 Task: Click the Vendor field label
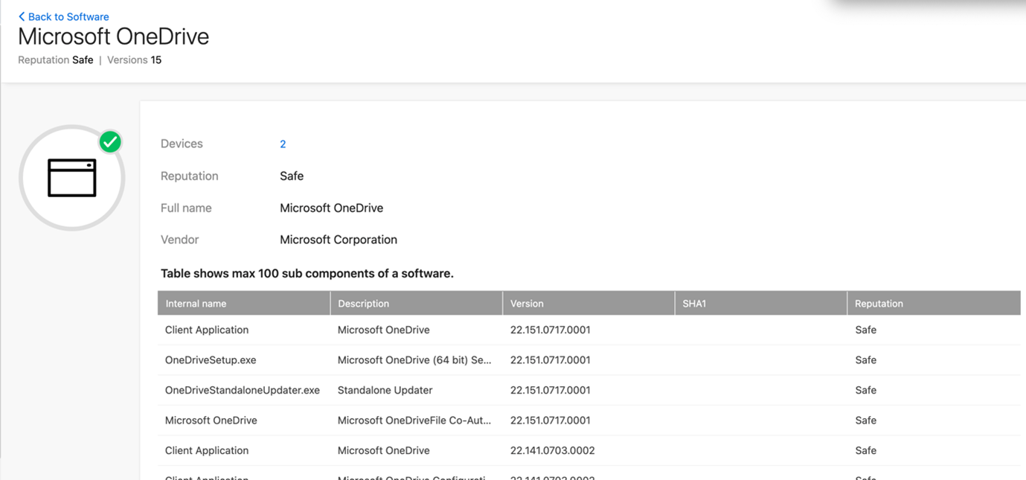click(x=179, y=240)
